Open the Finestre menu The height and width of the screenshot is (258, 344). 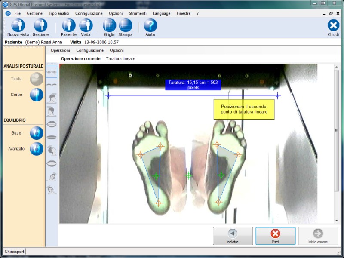pyautogui.click(x=184, y=13)
